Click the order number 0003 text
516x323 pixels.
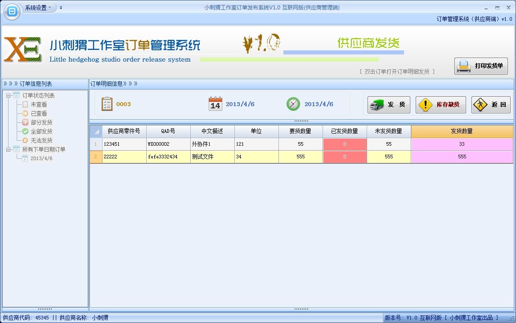pos(123,104)
